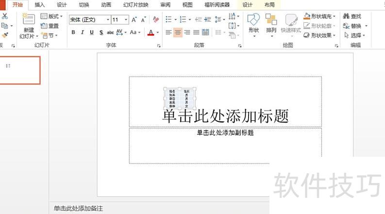Open the 福昕阅读器 tab
This screenshot has width=385, height=214.
click(217, 5)
